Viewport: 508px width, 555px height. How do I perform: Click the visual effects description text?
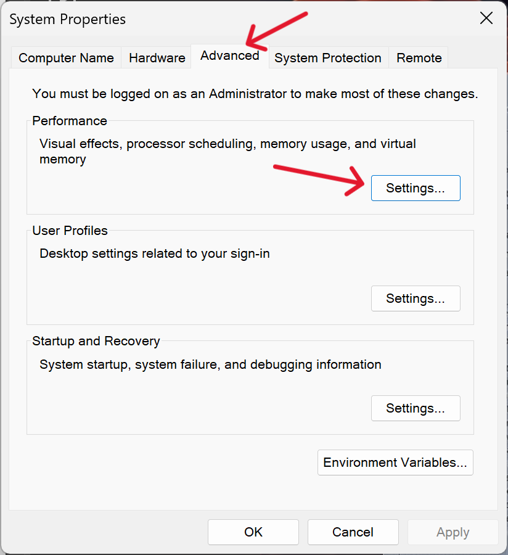click(x=228, y=152)
